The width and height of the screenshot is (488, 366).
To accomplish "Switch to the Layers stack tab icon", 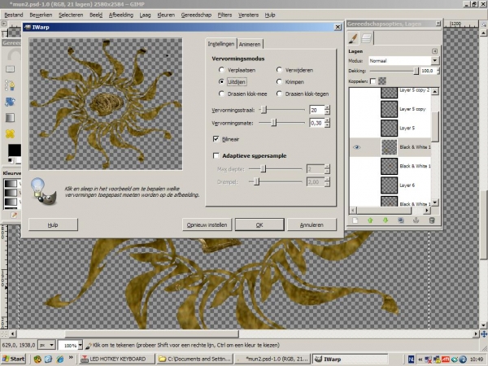I will click(x=367, y=38).
